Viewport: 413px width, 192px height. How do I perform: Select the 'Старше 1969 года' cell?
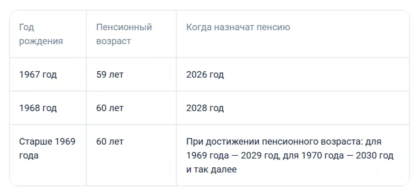click(x=47, y=148)
